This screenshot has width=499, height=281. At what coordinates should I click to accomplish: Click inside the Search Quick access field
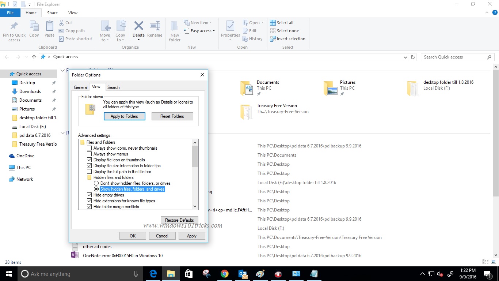(x=453, y=57)
